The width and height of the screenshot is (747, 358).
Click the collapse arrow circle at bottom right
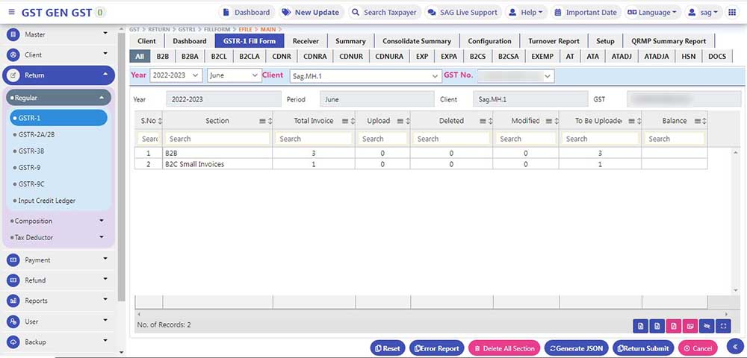(734, 346)
